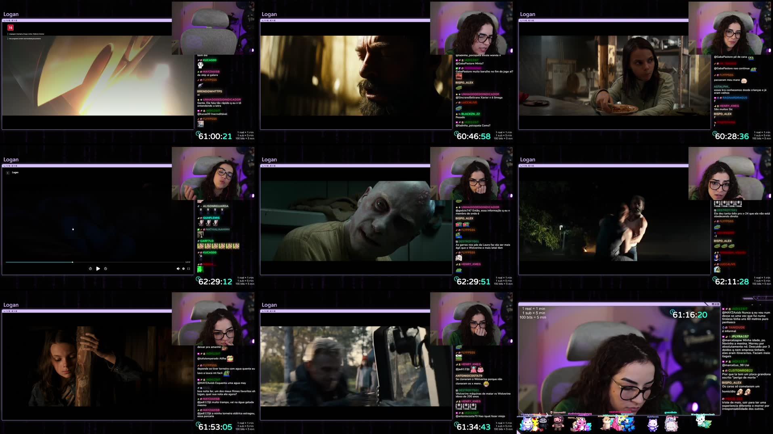Enter fullscreen in the video player
This screenshot has width=773, height=434.
[x=189, y=268]
